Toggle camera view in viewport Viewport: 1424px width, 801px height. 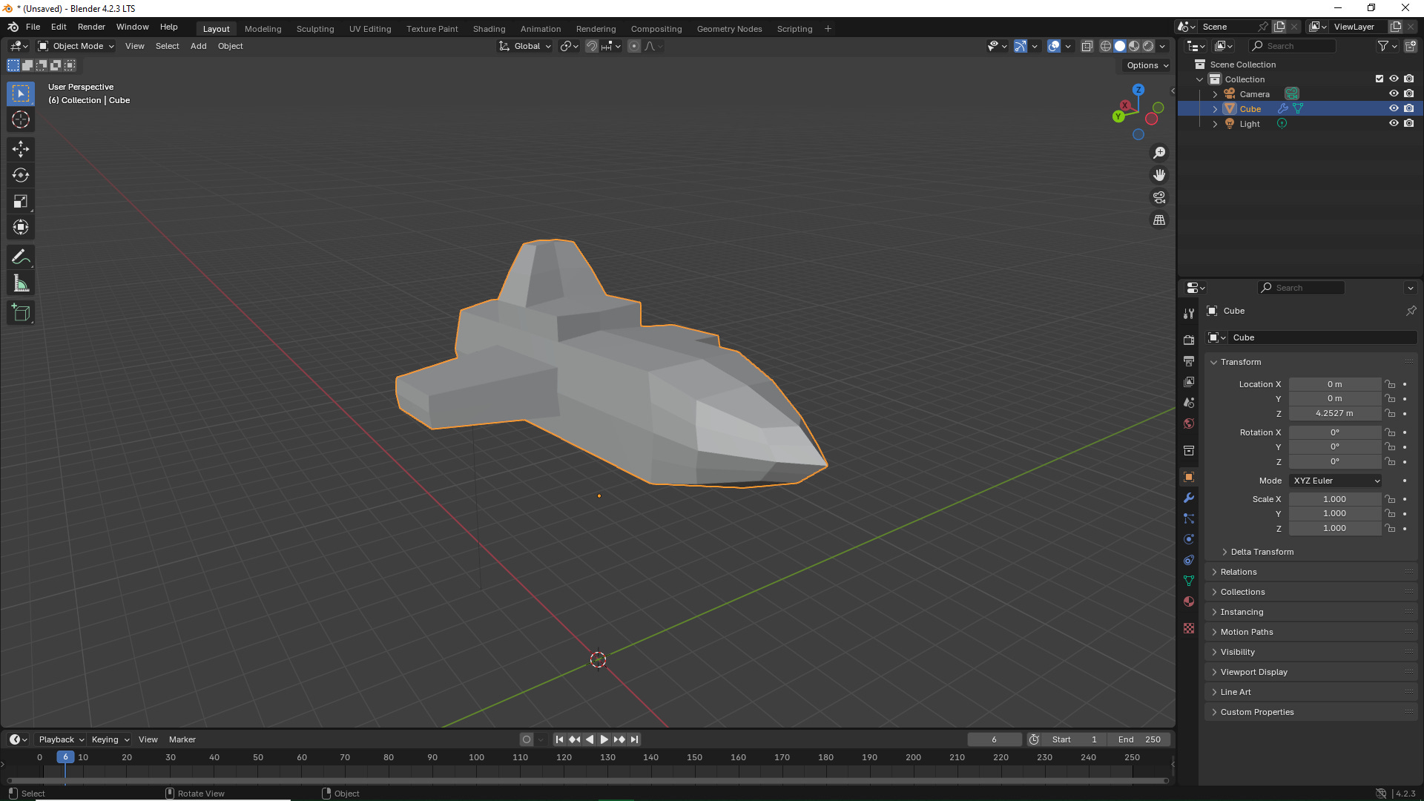pyautogui.click(x=1159, y=197)
